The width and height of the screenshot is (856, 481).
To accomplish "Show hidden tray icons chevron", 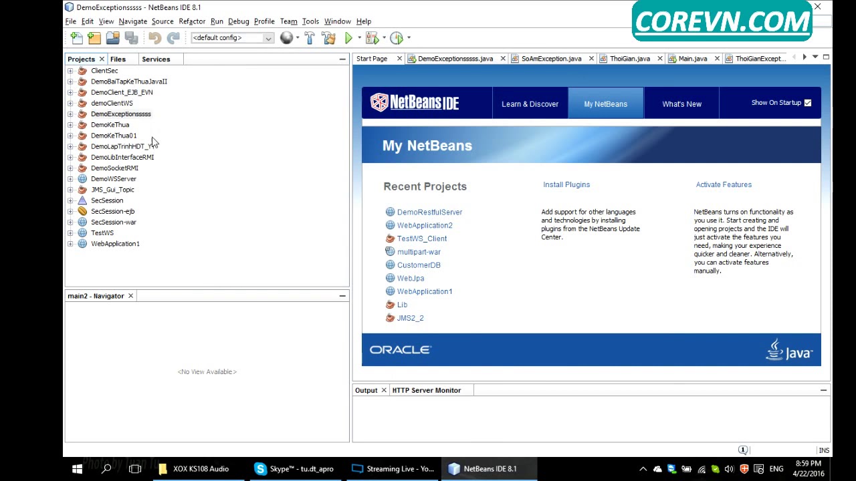I will [643, 469].
